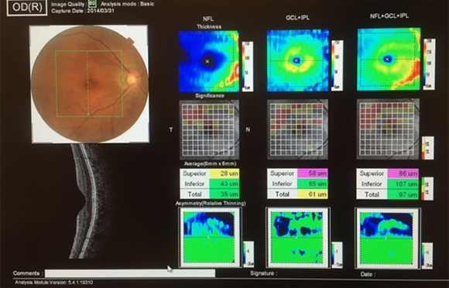The width and height of the screenshot is (449, 288).
Task: Click the NFL thickness color scale bar
Action: [248, 67]
